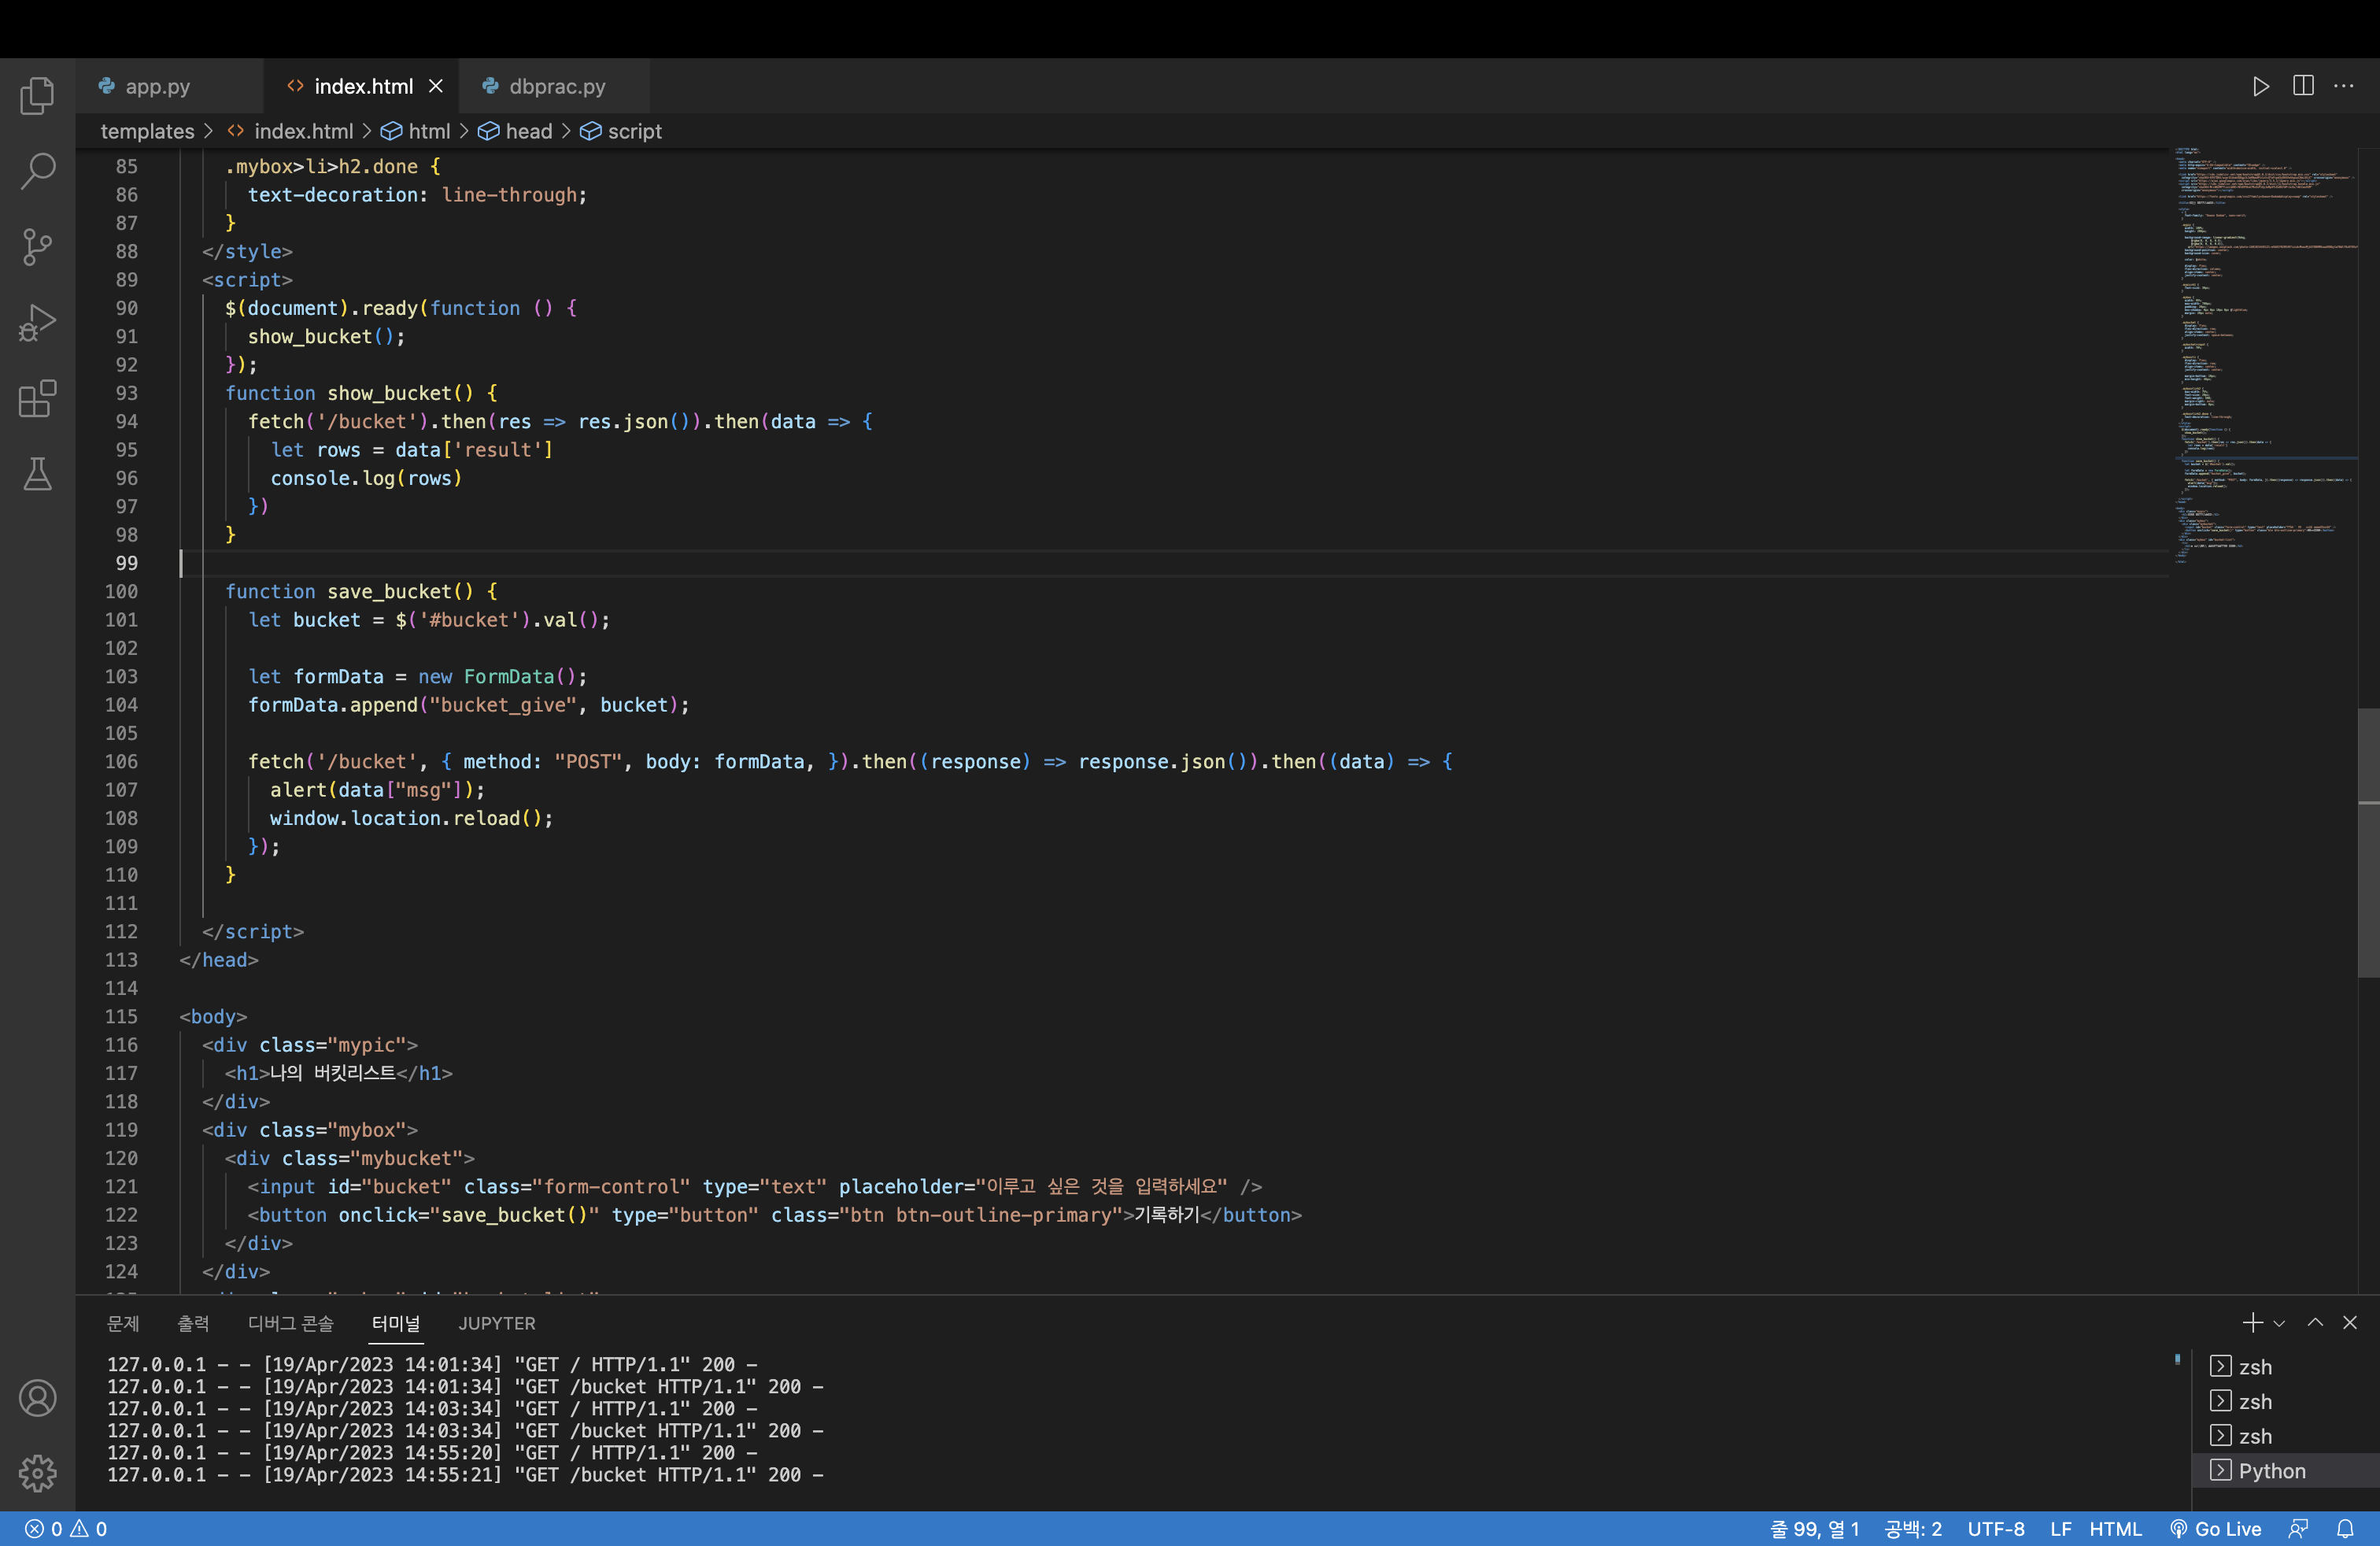Select the first zsh terminal
The height and width of the screenshot is (1546, 2380).
tap(2284, 1367)
